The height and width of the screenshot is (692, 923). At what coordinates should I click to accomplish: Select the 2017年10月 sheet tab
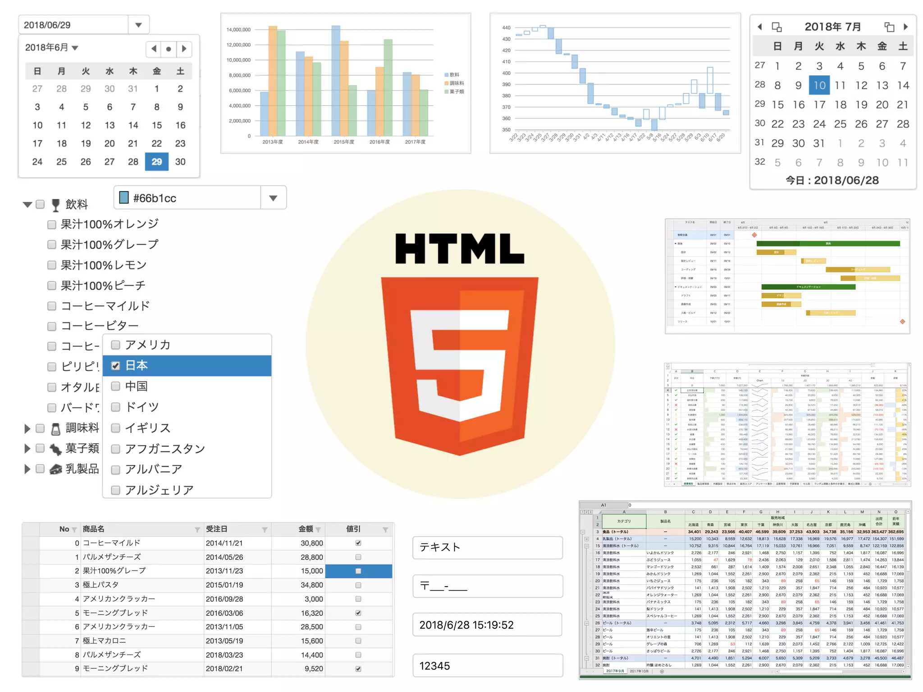coord(638,671)
